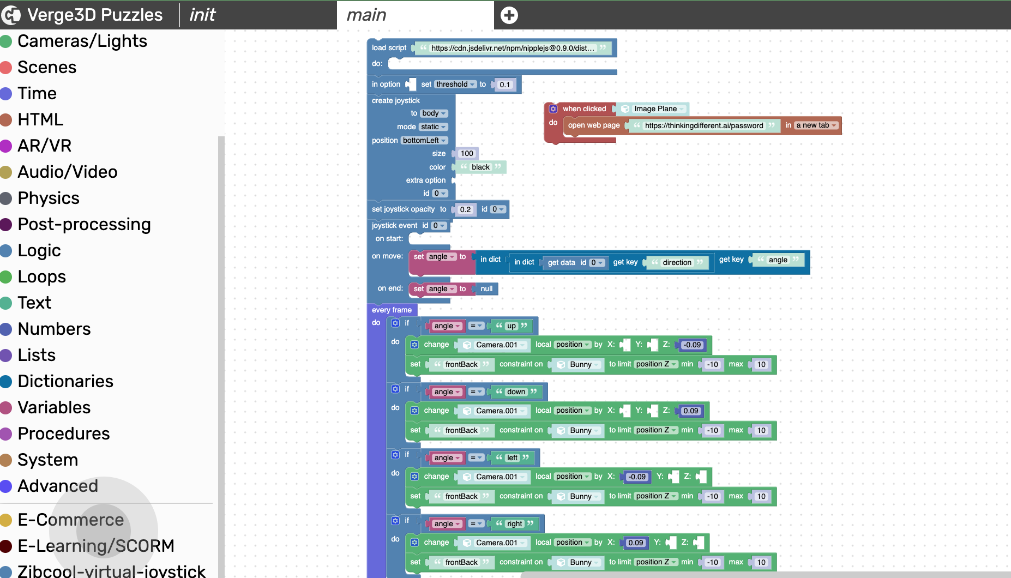Edit the threshold value 0.1
The image size is (1011, 578).
coord(505,85)
